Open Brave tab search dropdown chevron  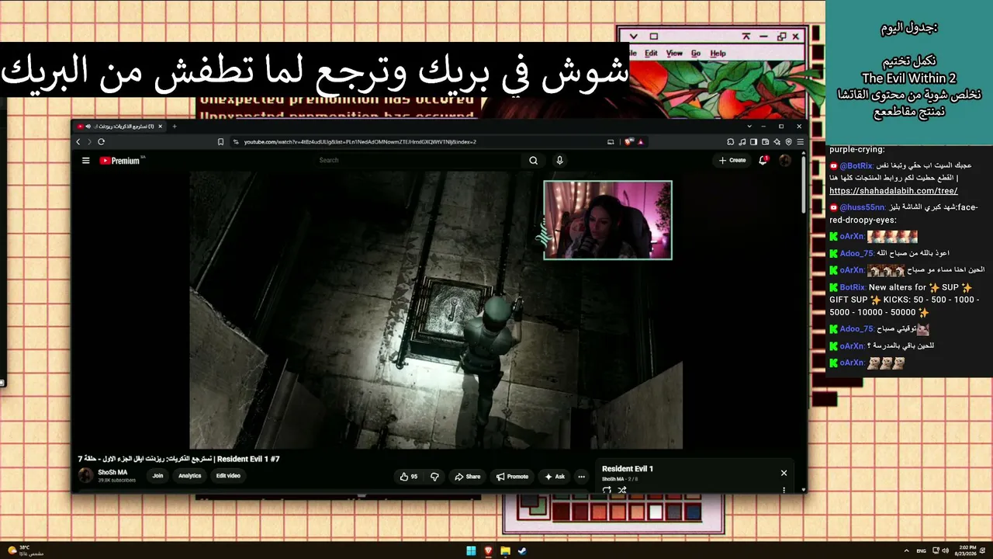click(749, 126)
